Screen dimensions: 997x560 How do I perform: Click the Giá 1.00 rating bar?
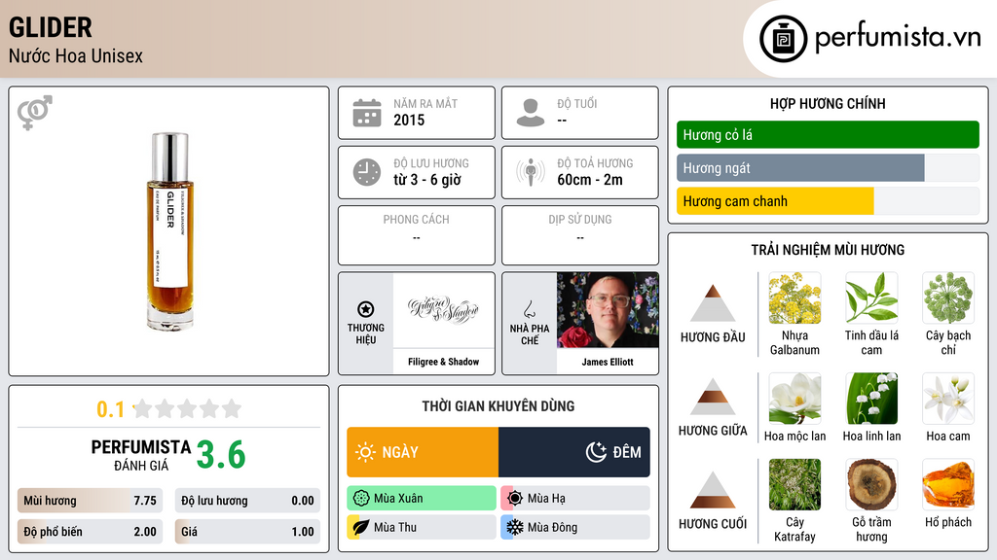(247, 532)
